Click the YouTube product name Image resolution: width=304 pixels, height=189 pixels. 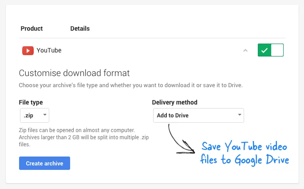click(x=49, y=50)
